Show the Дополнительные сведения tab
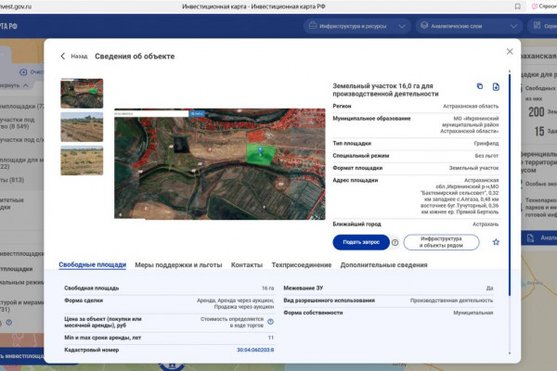Viewport: 557px width, 371px height. click(383, 265)
